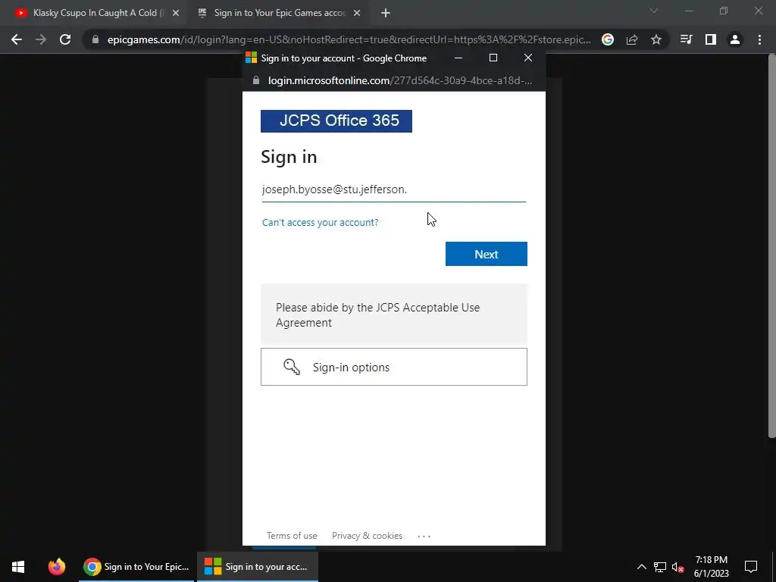Viewport: 776px width, 582px height.
Task: Open the Google icon in the address bar
Action: pos(607,39)
